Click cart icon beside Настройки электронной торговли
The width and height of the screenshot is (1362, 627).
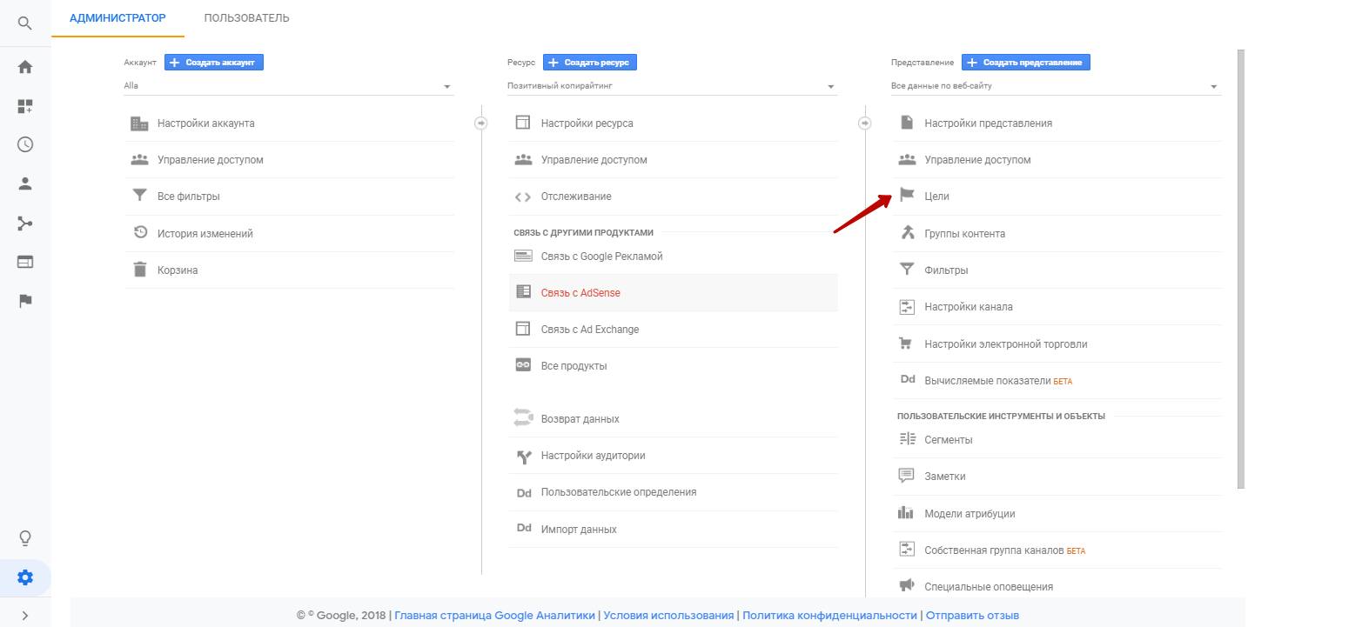tap(906, 344)
